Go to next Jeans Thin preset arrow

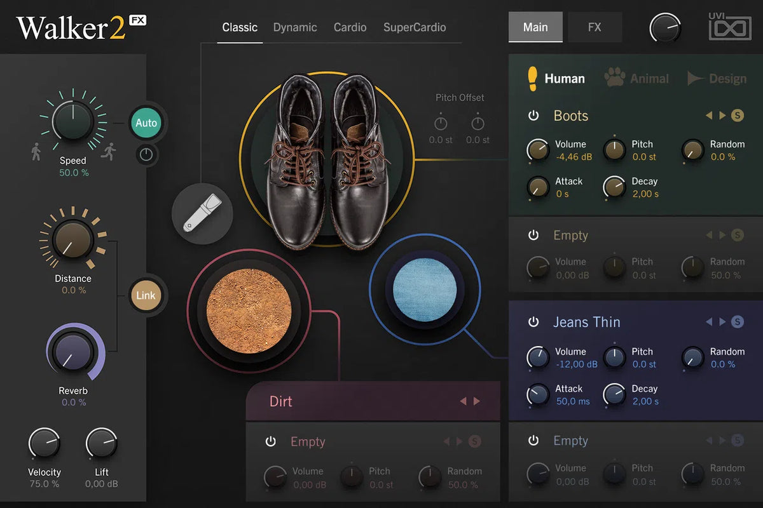pyautogui.click(x=722, y=322)
